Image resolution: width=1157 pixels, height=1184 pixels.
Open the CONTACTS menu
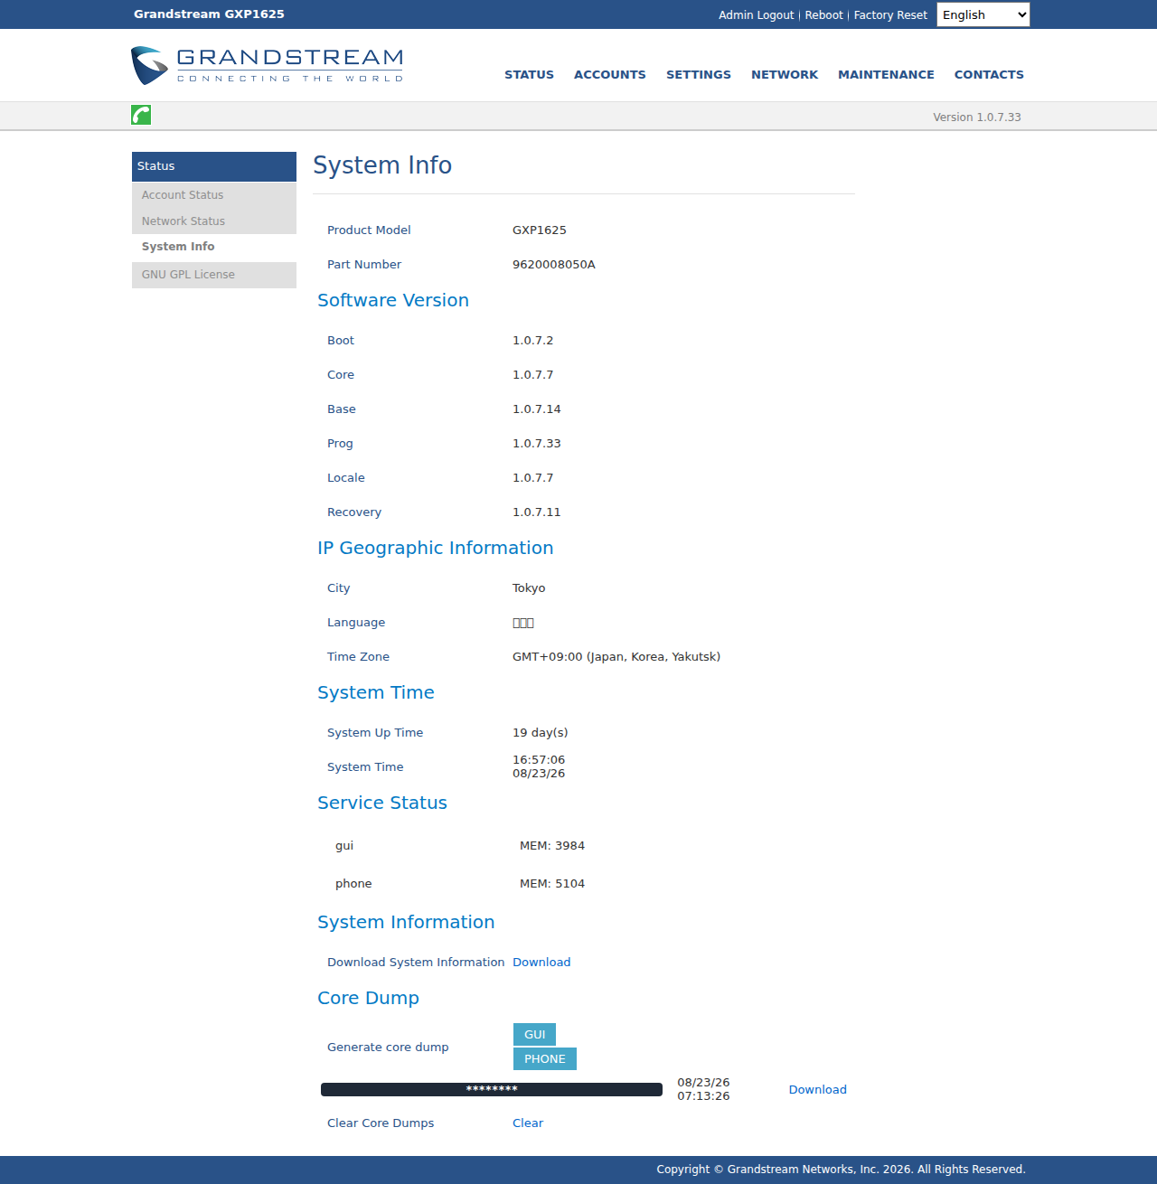[x=989, y=75]
